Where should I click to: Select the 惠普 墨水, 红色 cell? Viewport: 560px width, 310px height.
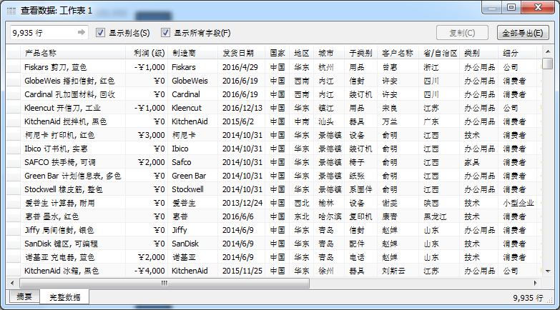tap(73, 216)
